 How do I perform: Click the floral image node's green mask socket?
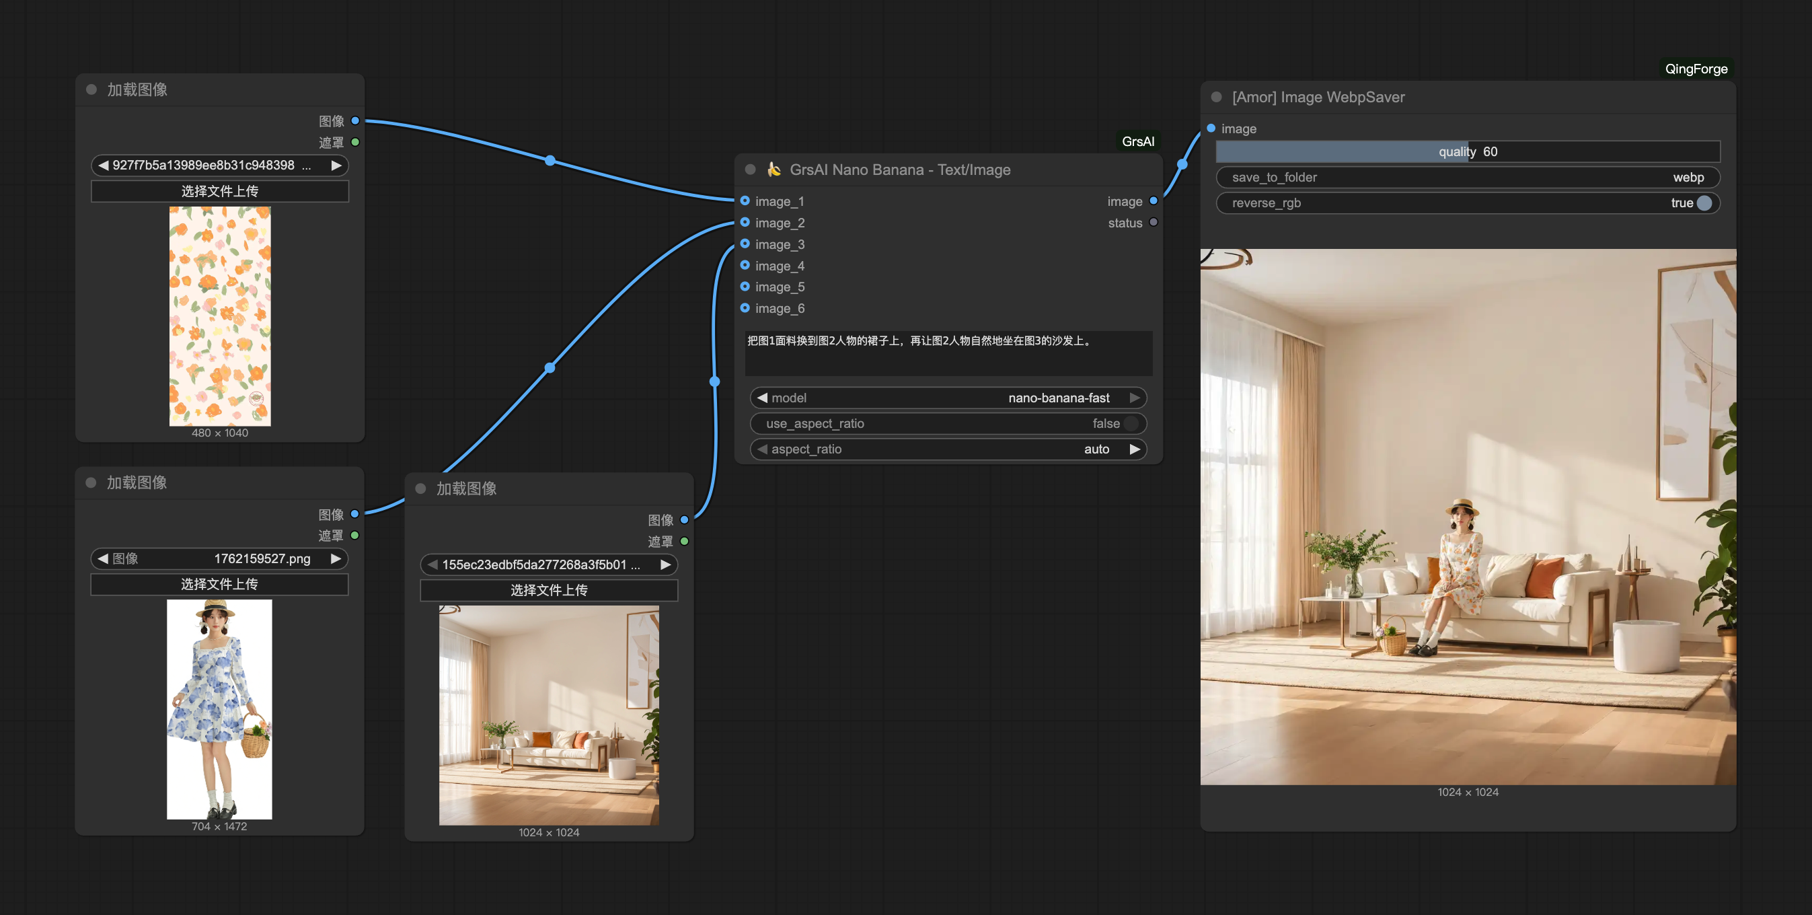355,142
